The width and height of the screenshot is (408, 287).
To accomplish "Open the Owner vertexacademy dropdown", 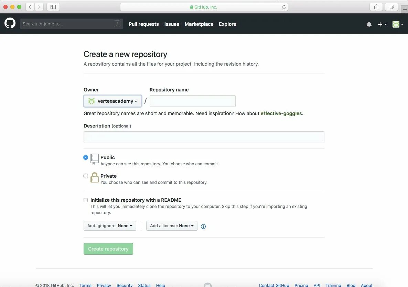I will coord(113,101).
